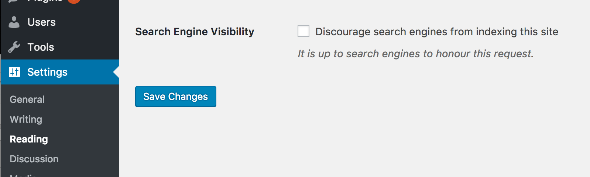Open Discussion settings
The width and height of the screenshot is (590, 177).
click(34, 159)
